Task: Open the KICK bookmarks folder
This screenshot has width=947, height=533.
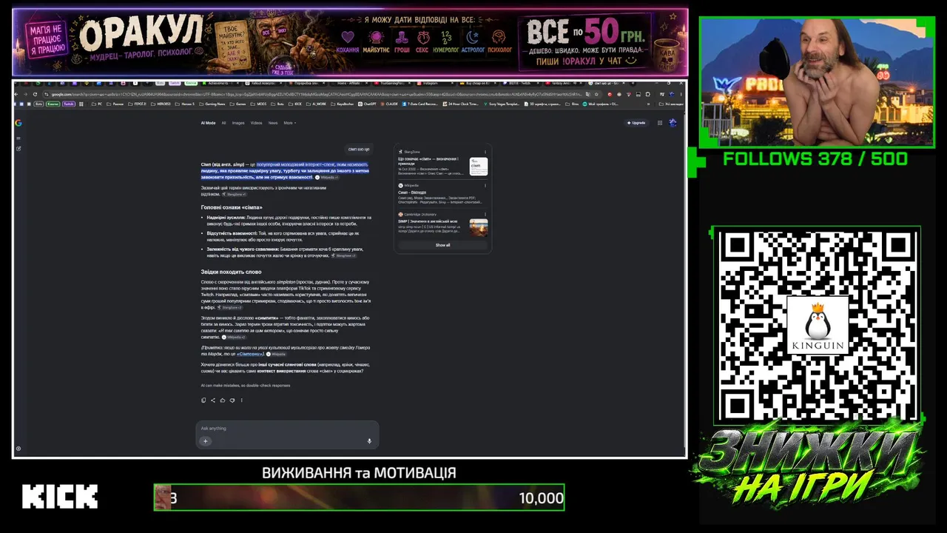Action: tap(296, 104)
